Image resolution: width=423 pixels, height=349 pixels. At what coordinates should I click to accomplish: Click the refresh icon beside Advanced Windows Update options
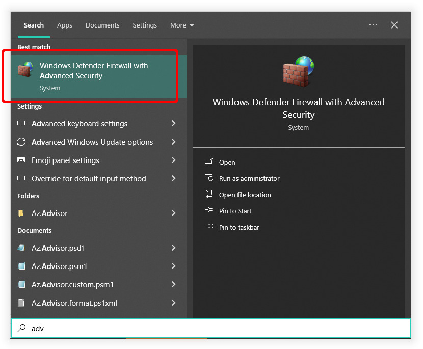tap(21, 142)
